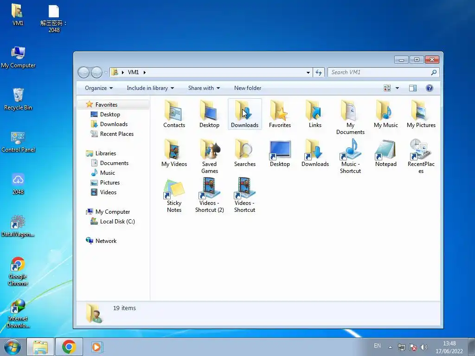Click the New folder button
The width and height of the screenshot is (475, 356).
click(x=248, y=88)
